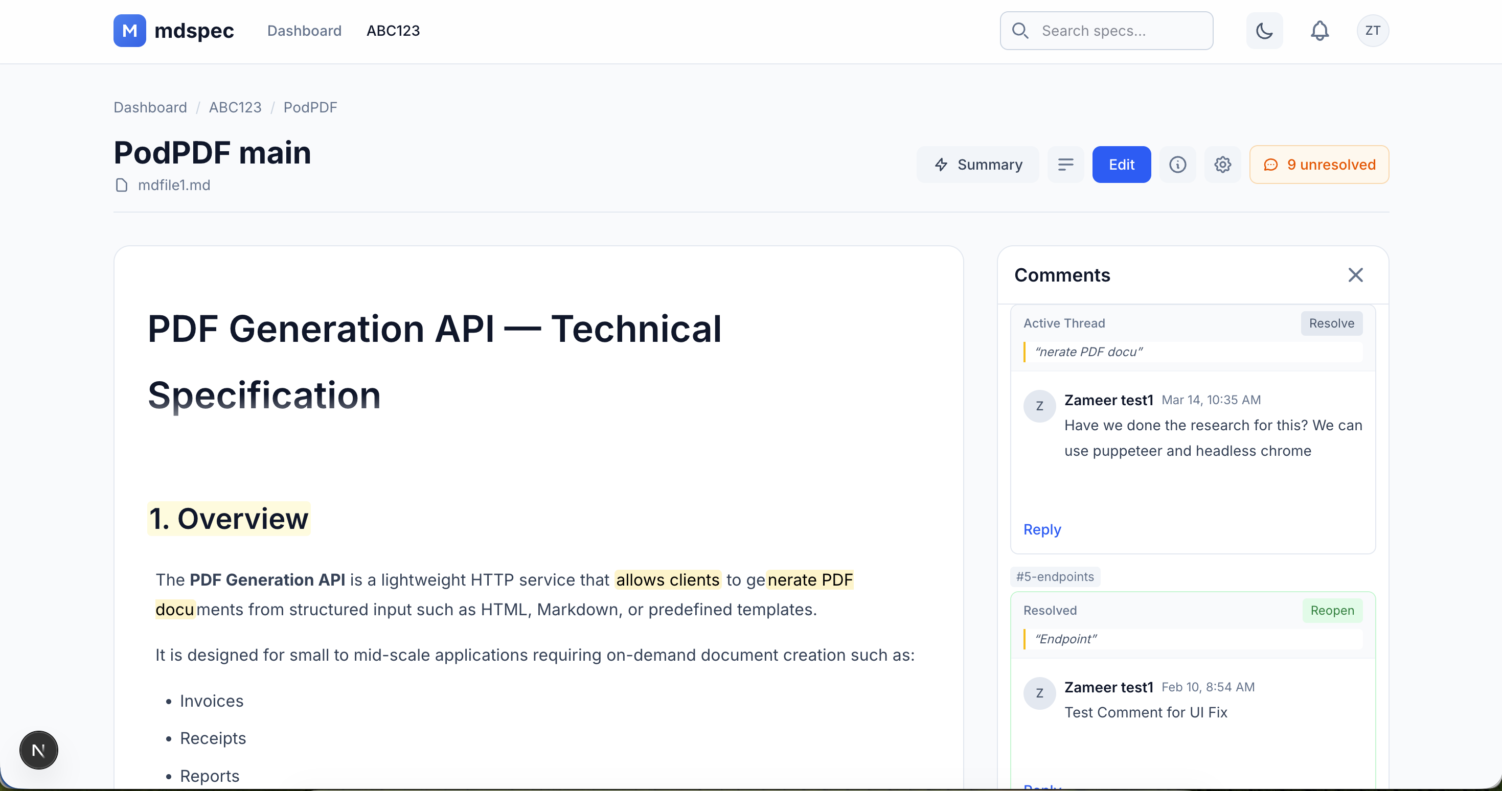The width and height of the screenshot is (1502, 791).
Task: Click the mdspec logo icon
Action: pos(129,30)
